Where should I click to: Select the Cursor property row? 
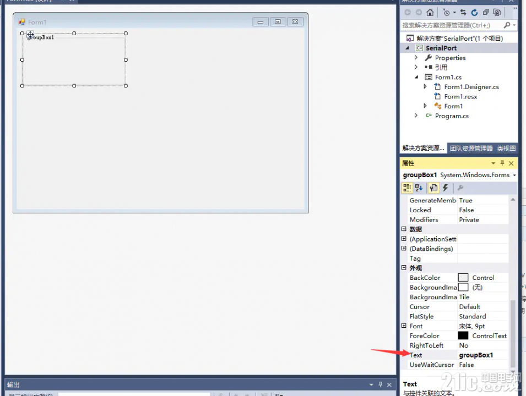(x=458, y=307)
